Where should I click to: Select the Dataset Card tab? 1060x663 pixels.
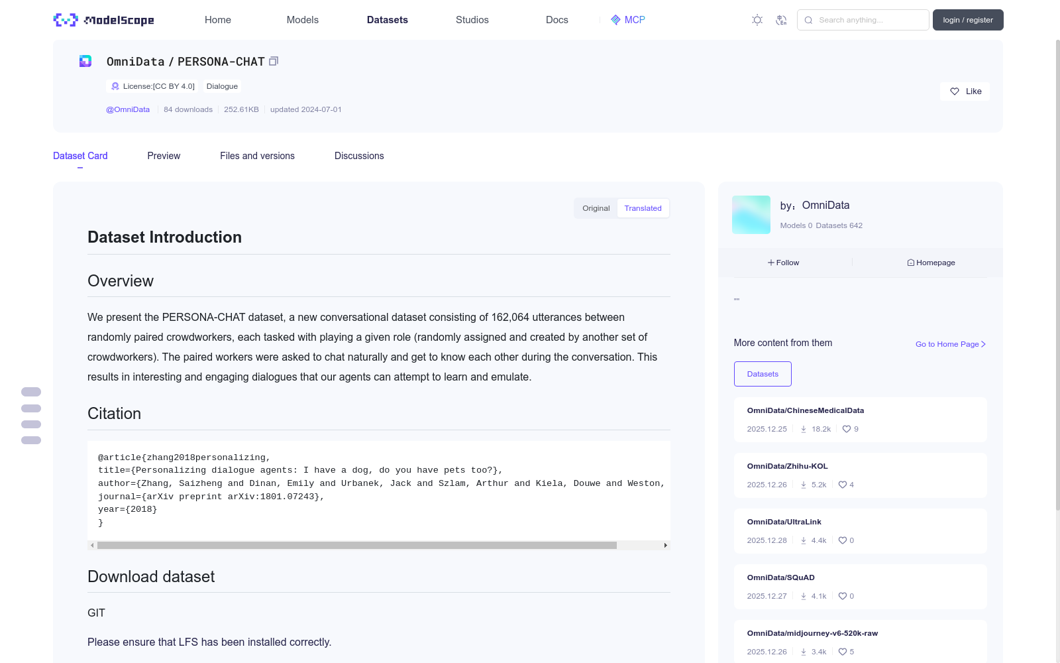(x=80, y=156)
